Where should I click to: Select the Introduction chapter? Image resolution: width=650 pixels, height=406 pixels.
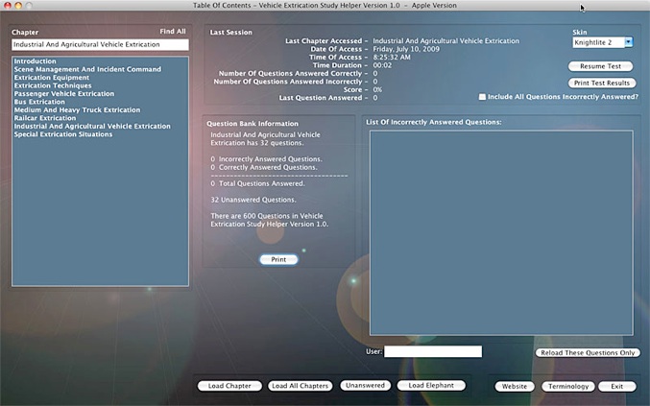tap(35, 61)
